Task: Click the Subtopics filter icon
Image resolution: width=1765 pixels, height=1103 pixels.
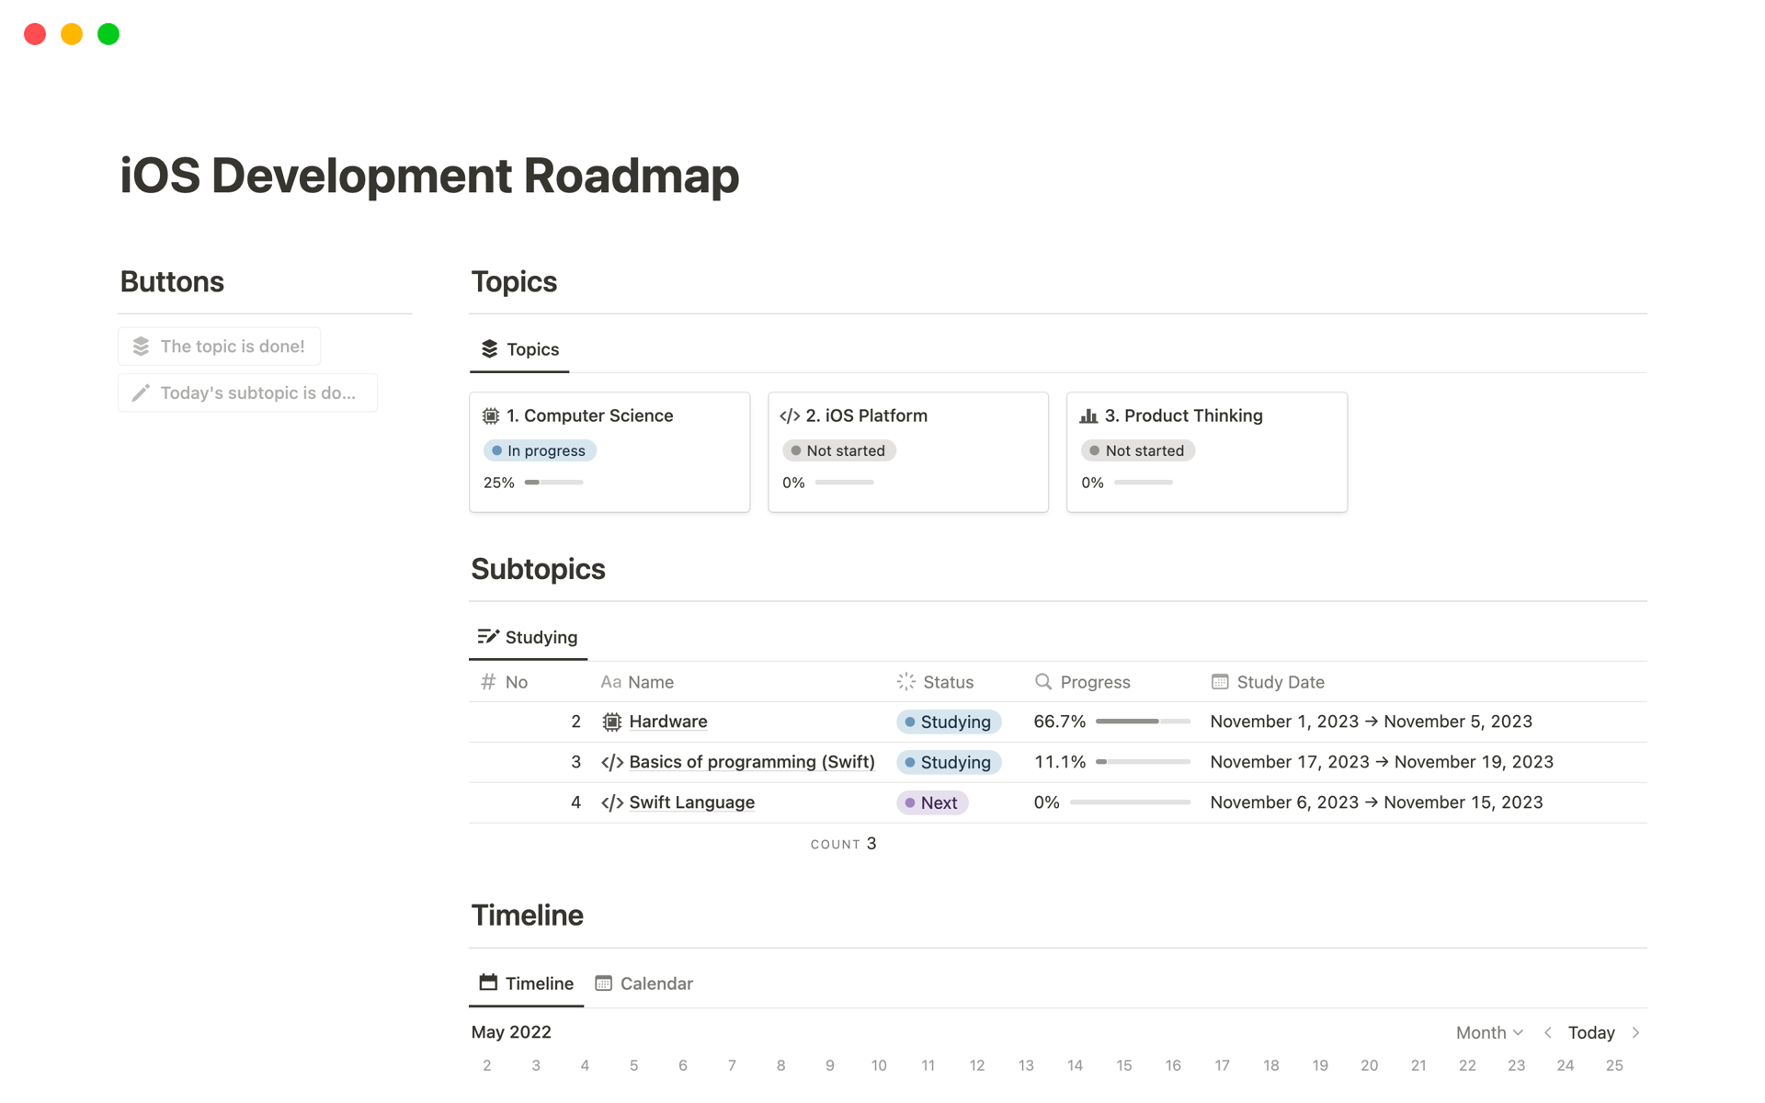Action: 488,635
